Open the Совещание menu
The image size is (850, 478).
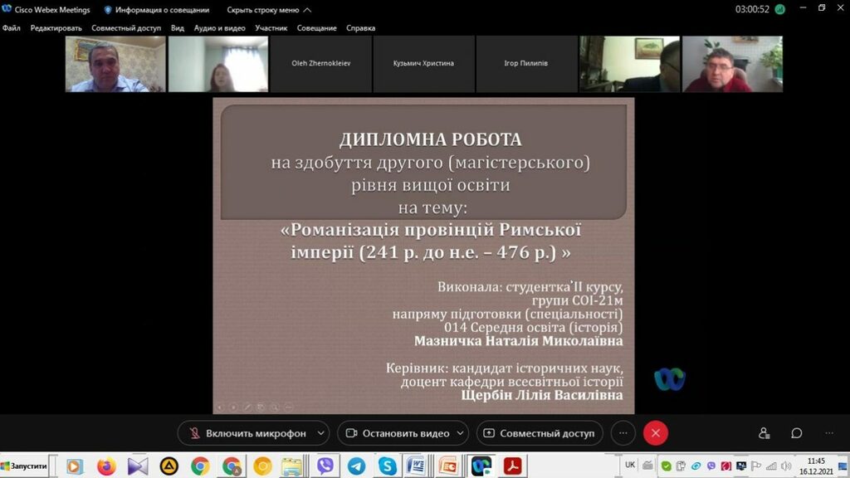tap(317, 28)
